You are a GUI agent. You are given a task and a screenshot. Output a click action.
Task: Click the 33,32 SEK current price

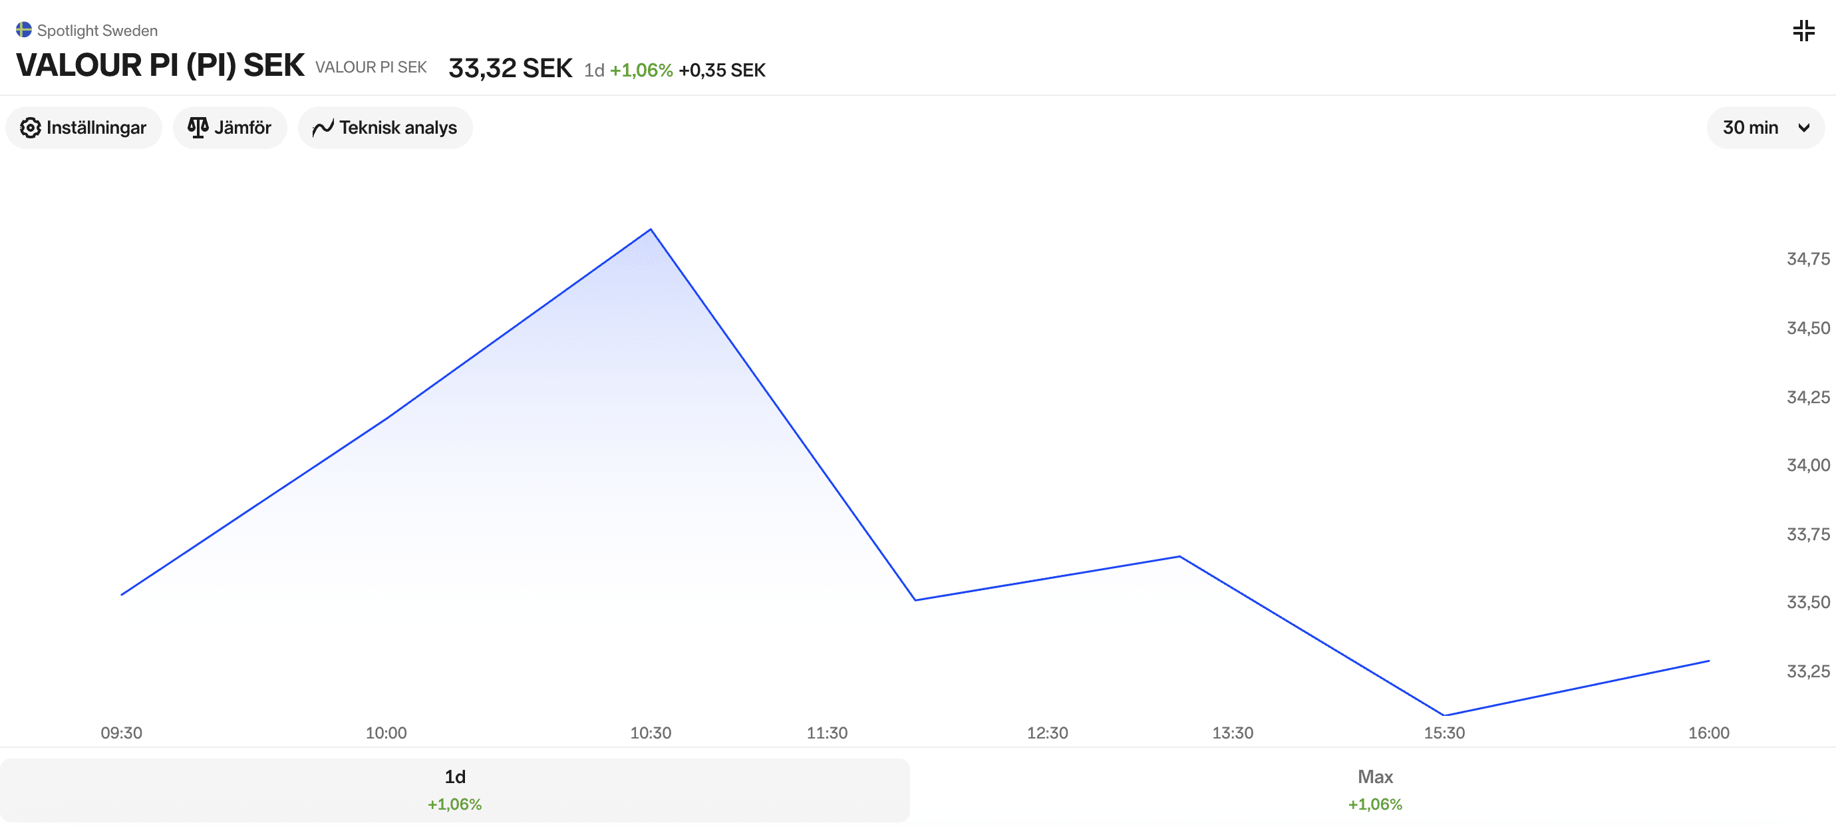click(x=510, y=69)
